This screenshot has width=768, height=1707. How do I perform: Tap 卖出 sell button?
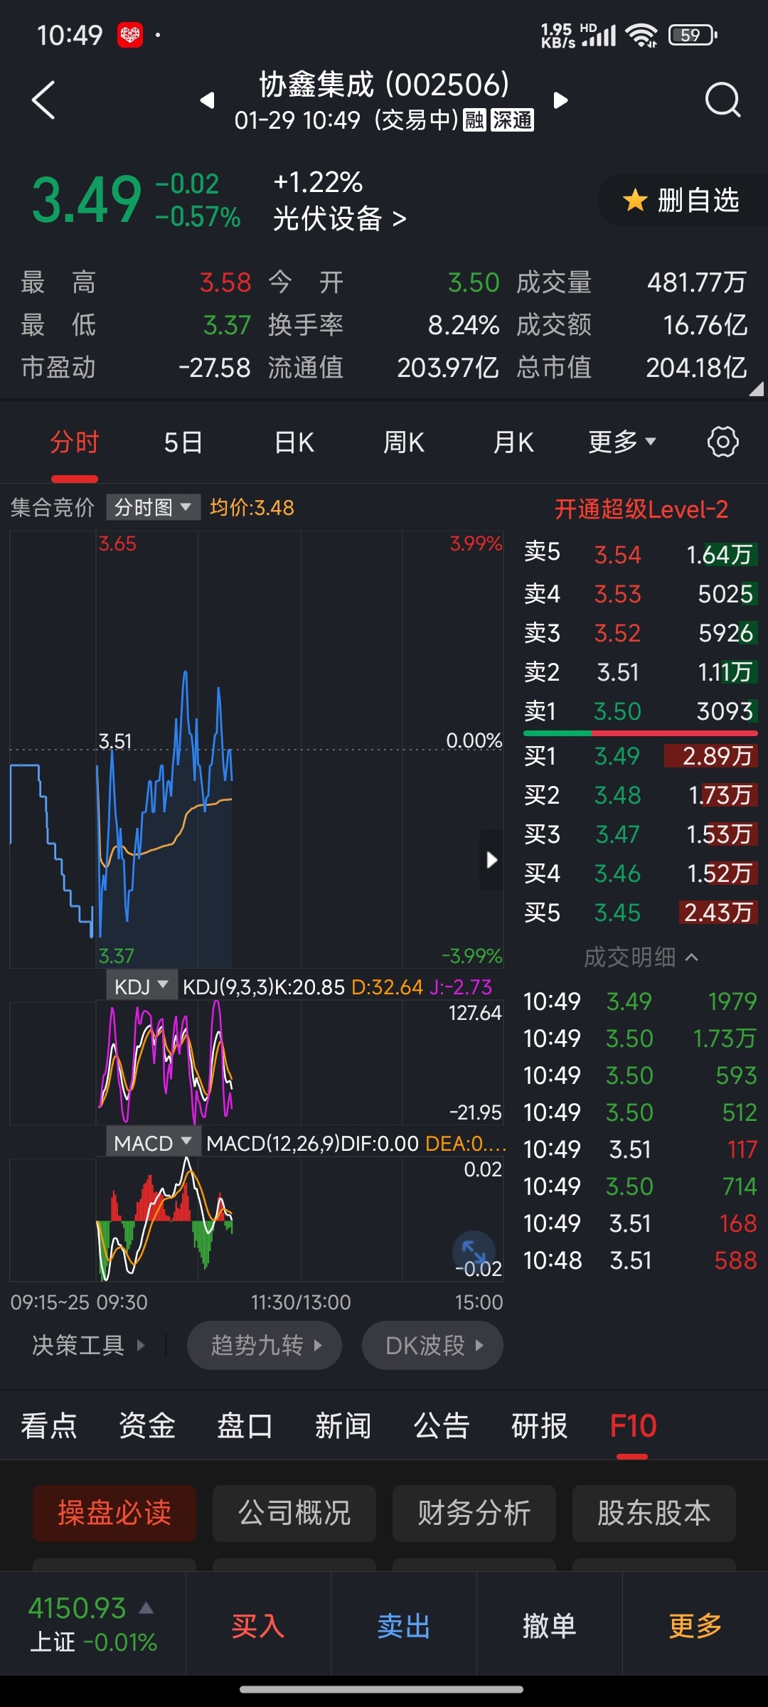[x=404, y=1626]
